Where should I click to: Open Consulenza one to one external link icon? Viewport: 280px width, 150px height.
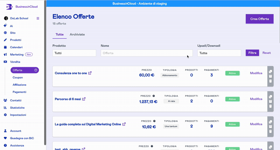click(90, 73)
